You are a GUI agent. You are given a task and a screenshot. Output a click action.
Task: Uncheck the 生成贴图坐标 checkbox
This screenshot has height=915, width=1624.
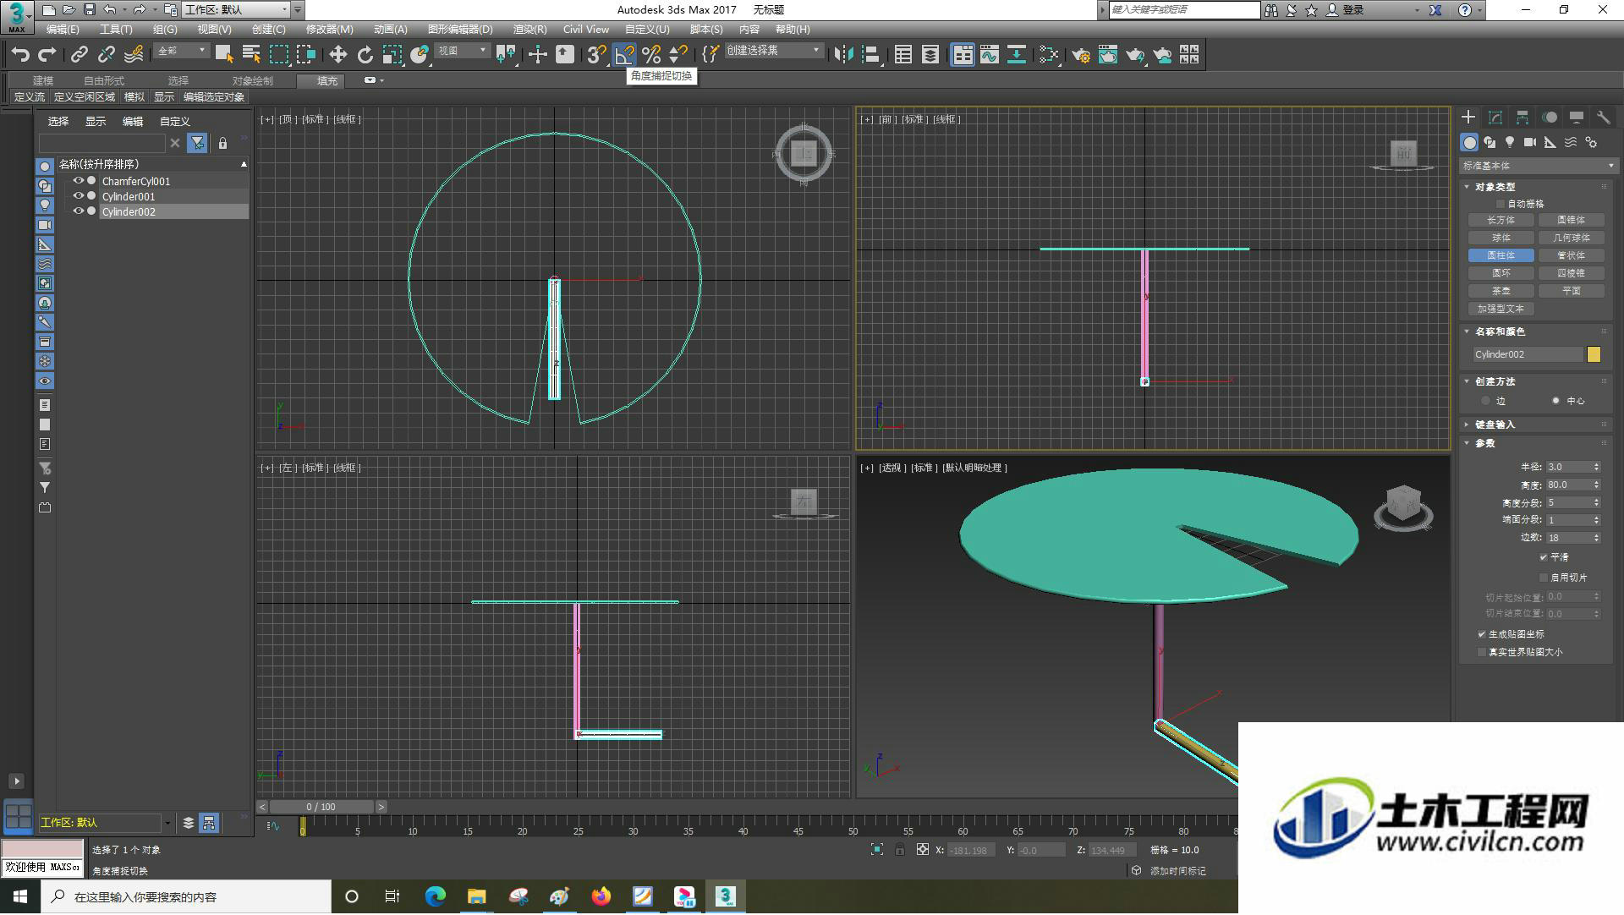click(1482, 634)
